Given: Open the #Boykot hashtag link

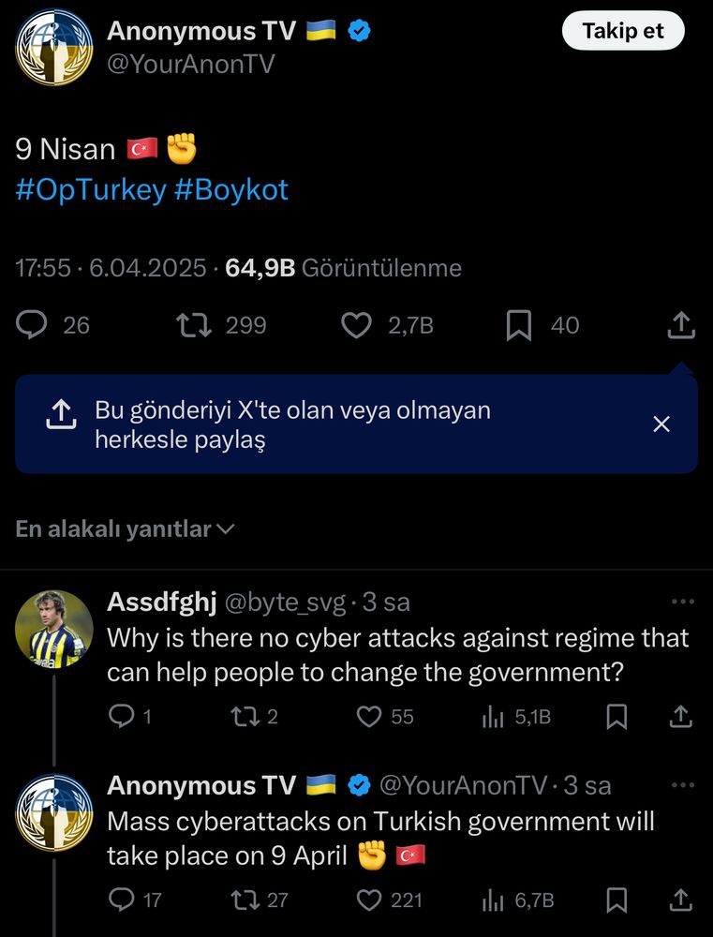Looking at the screenshot, I should tap(231, 190).
